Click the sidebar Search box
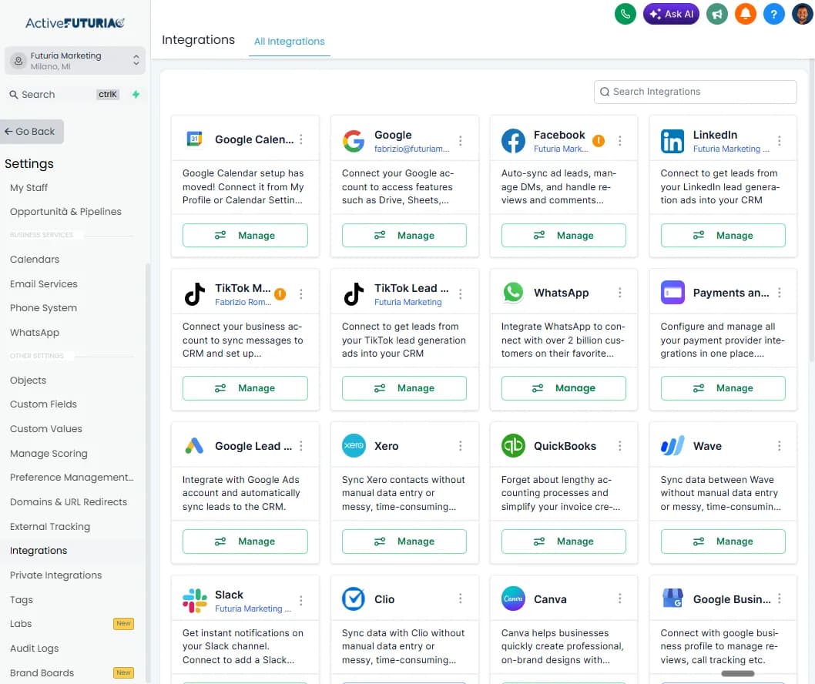Screen dimensions: 815x684 63,95
